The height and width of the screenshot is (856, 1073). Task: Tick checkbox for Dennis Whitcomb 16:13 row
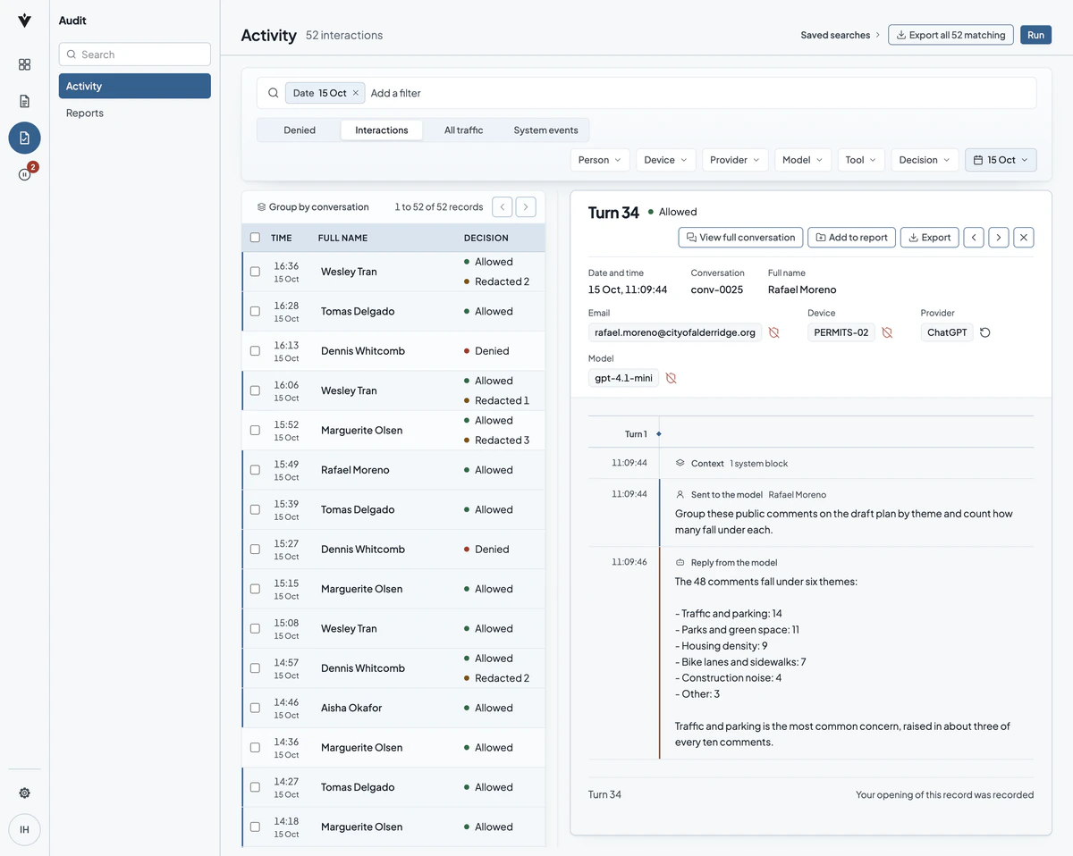pyautogui.click(x=255, y=351)
